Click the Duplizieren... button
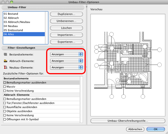 click(66, 14)
